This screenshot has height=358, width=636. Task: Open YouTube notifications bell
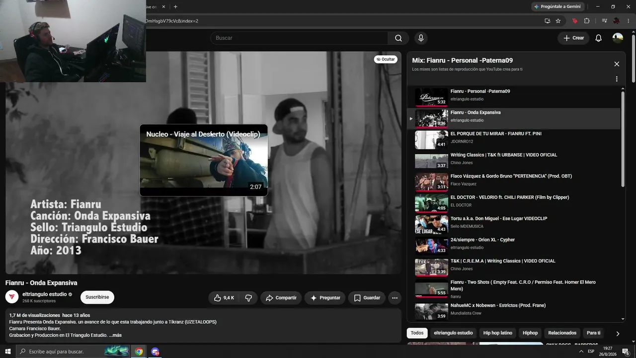point(598,38)
